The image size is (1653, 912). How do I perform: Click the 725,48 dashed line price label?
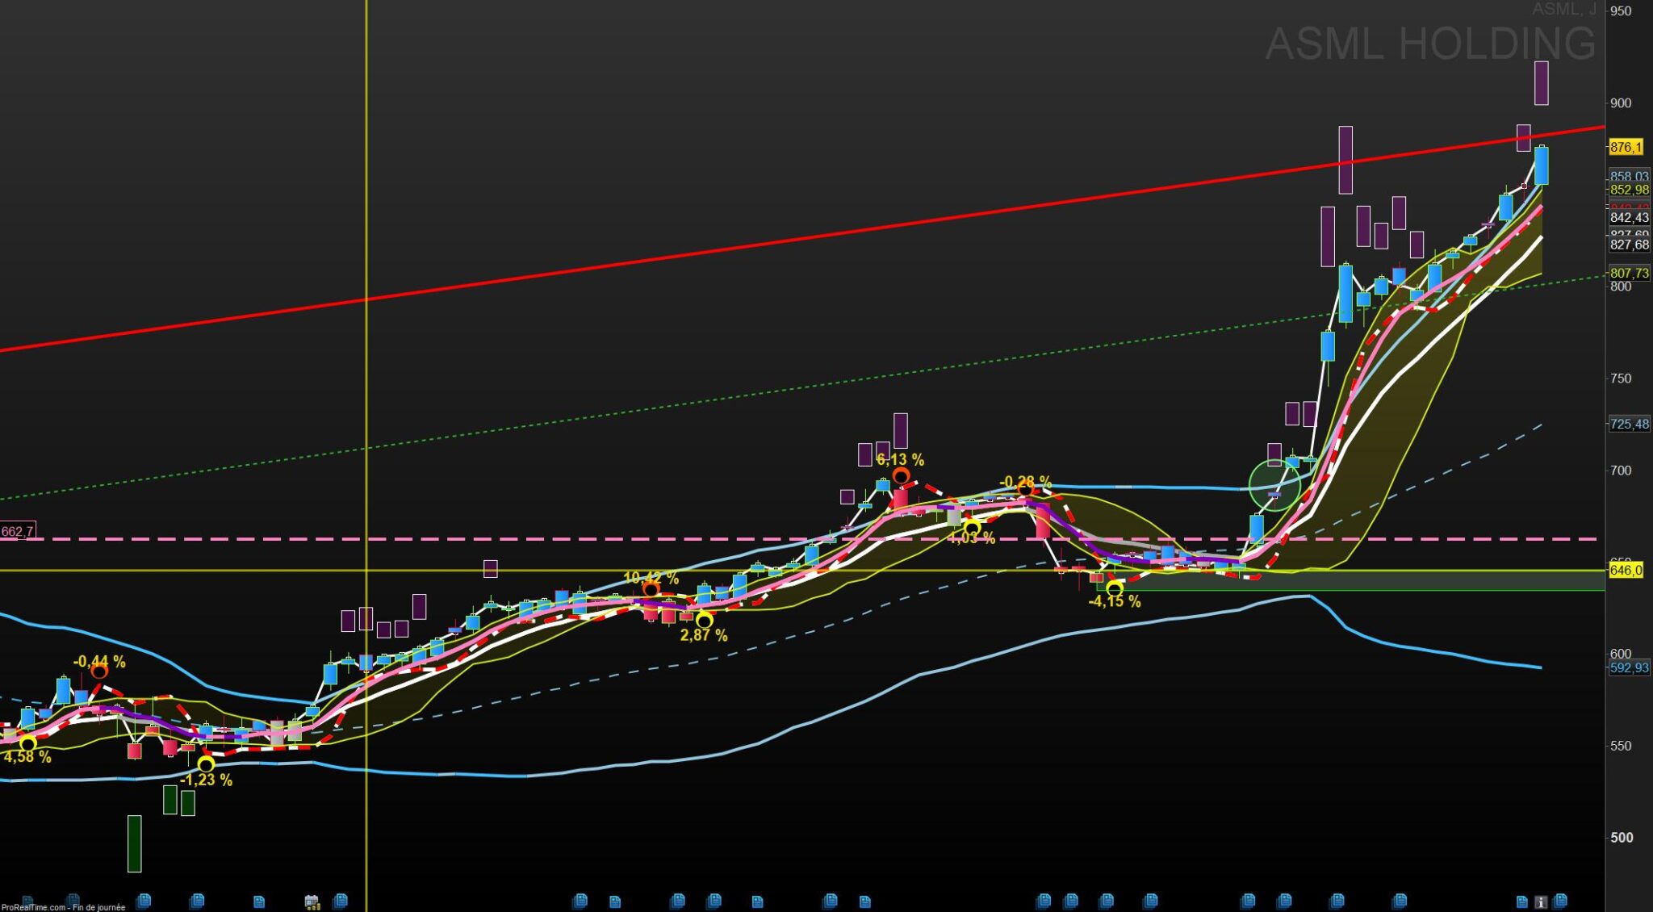pyautogui.click(x=1629, y=424)
